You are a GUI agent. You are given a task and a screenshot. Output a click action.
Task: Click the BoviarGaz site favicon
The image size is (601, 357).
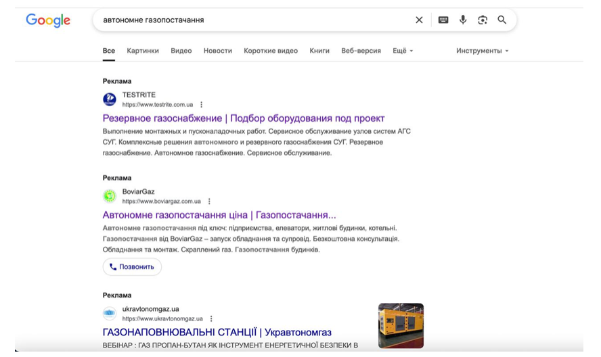pos(110,196)
